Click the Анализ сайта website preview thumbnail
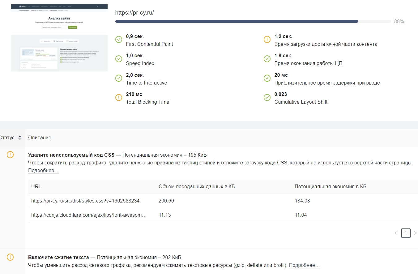418x274 pixels. click(59, 37)
